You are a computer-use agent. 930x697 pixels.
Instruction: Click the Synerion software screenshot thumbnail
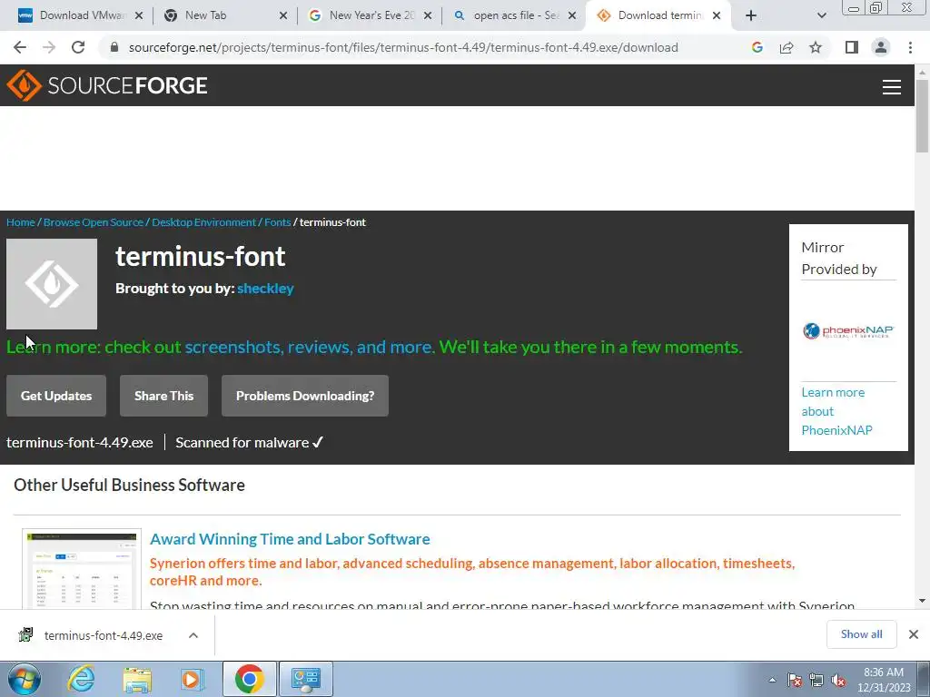(82, 569)
